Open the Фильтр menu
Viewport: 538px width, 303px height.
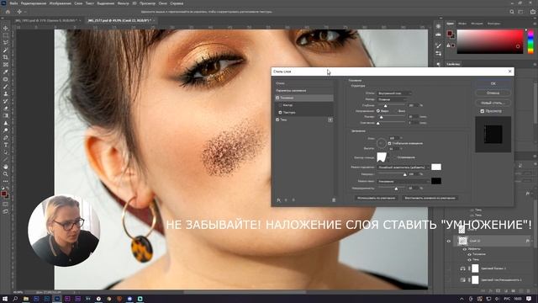(x=124, y=3)
